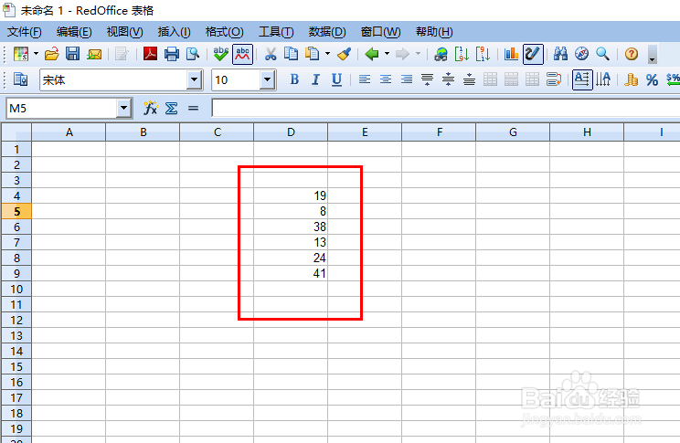Screen dimensions: 680x443
Task: Open the 数据(D) menu
Action: (327, 32)
